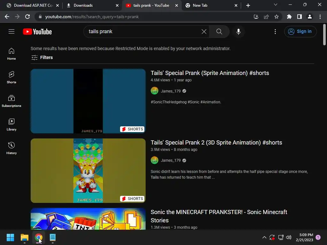Screen dimensions: 327x245
Task: Open Tails' Special Prank 2 title
Action: tap(216, 143)
